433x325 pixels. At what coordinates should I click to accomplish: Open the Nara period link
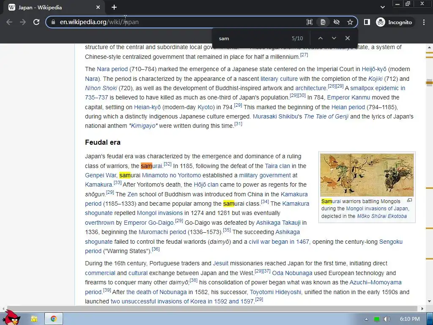[112, 69]
